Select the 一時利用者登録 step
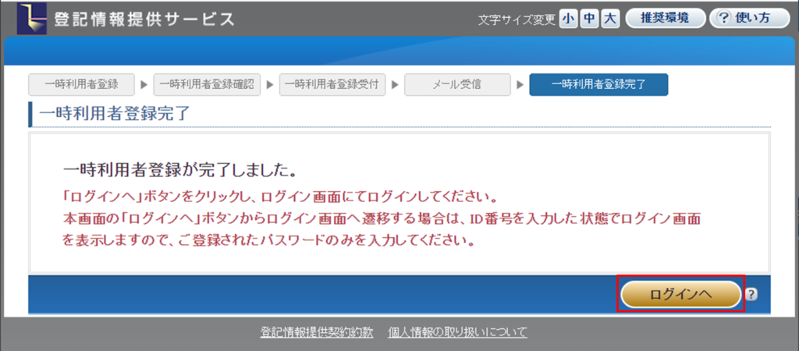Viewport: 799px width, 351px height. click(x=81, y=85)
